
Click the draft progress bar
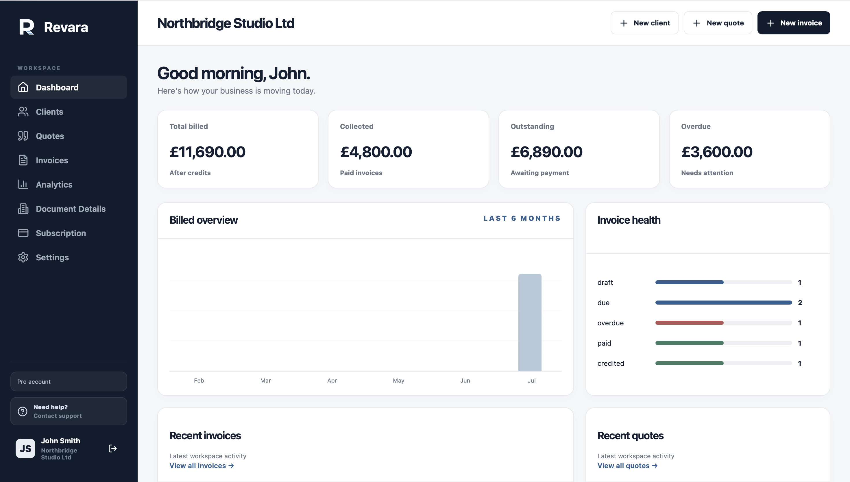(x=723, y=282)
